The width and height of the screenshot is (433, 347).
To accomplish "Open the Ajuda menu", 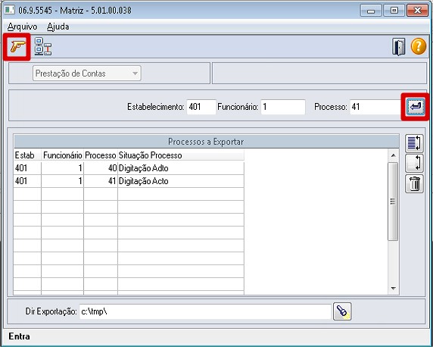I will point(58,27).
